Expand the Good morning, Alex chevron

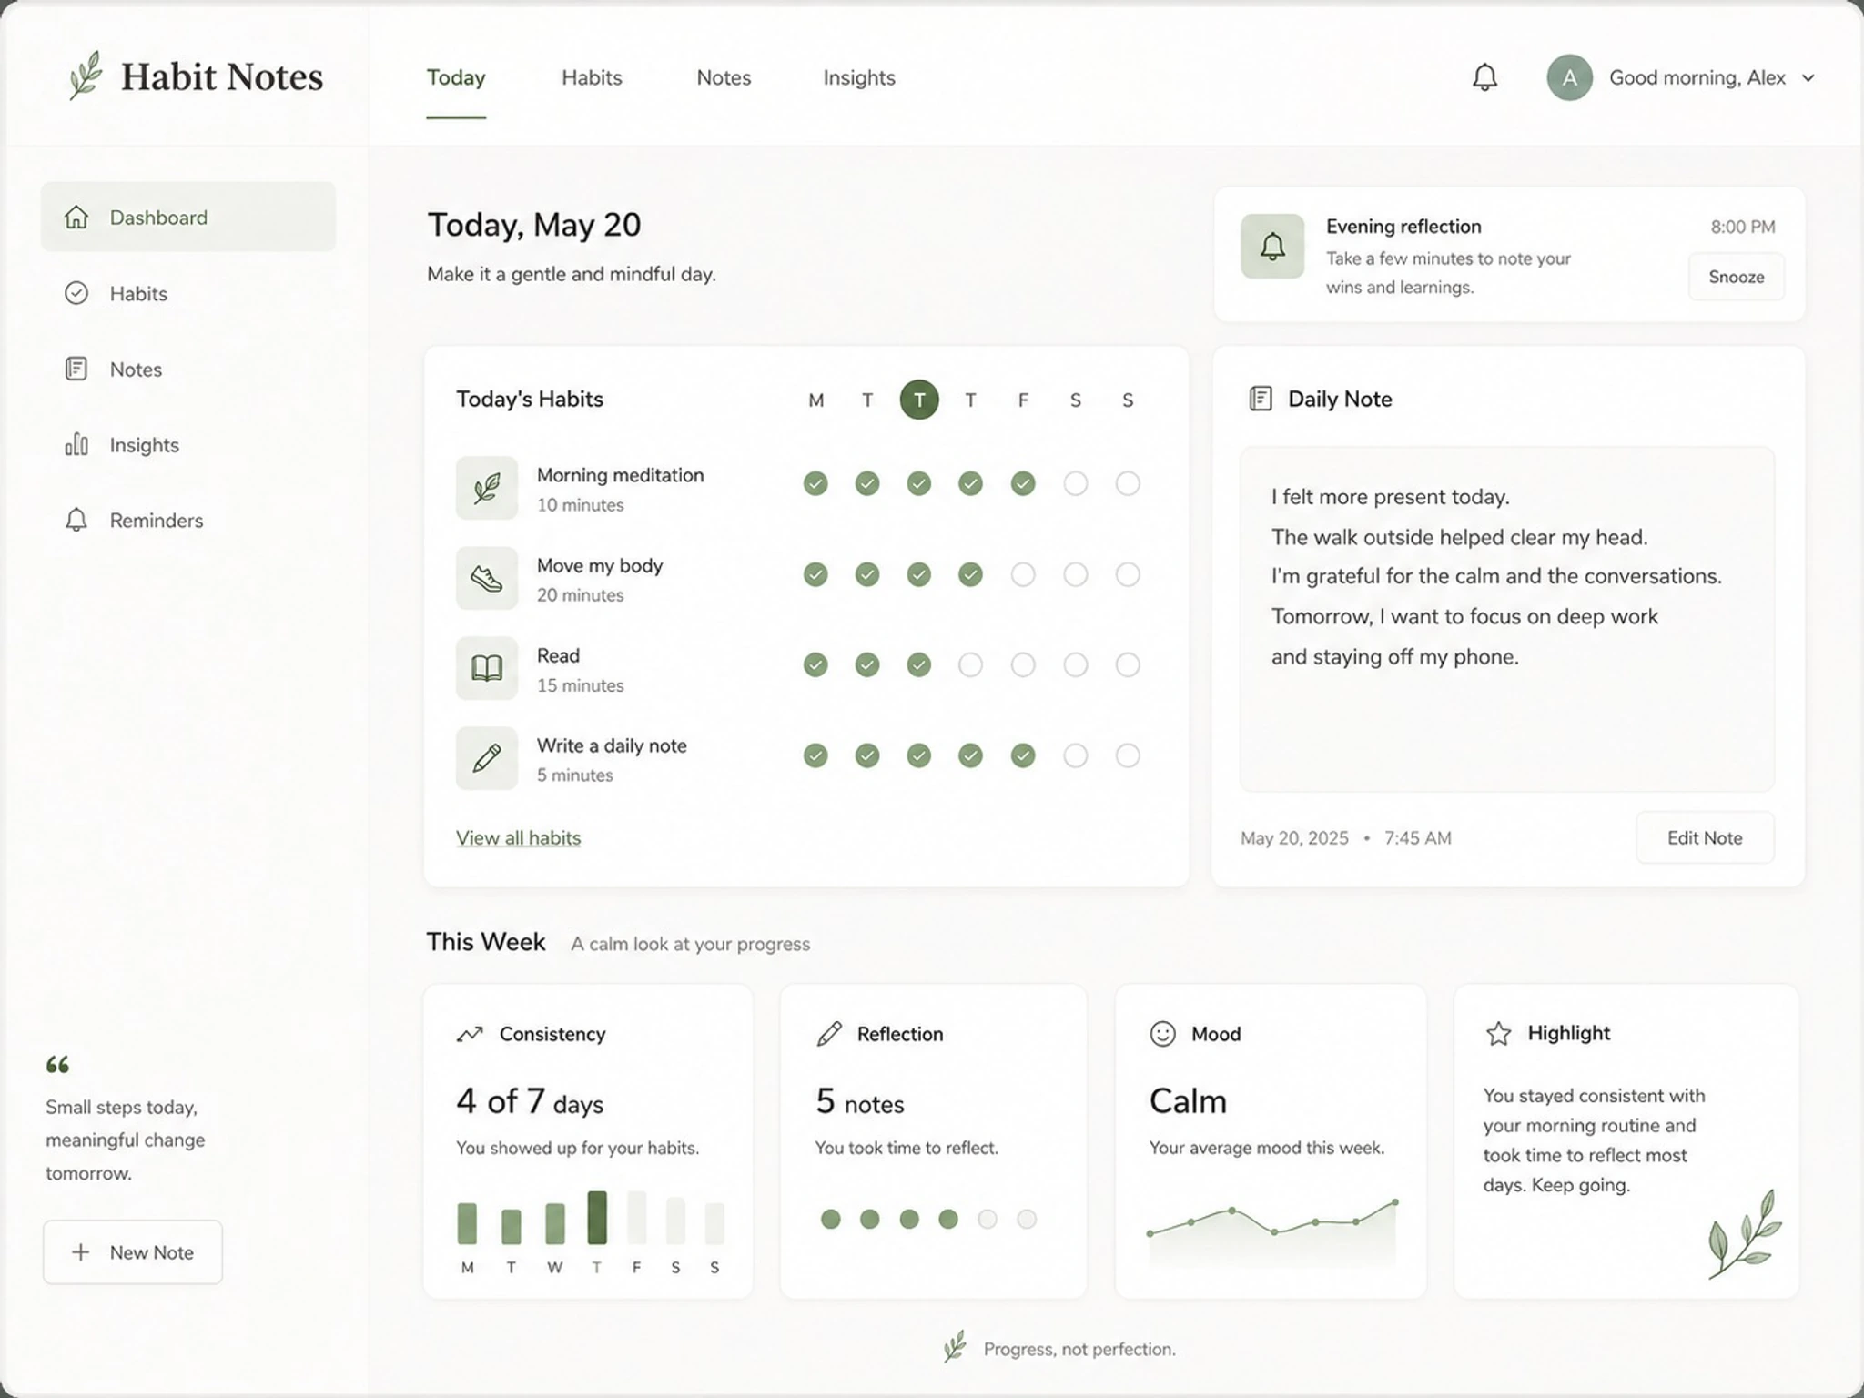coord(1808,78)
